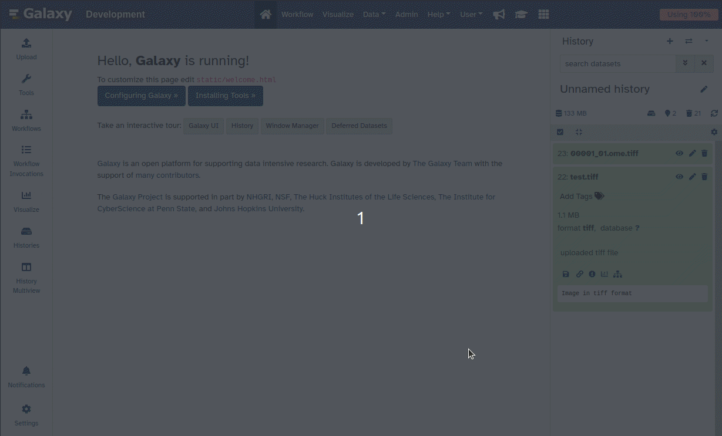Open the grid window manager icon
Viewport: 722px width, 436px height.
543,14
